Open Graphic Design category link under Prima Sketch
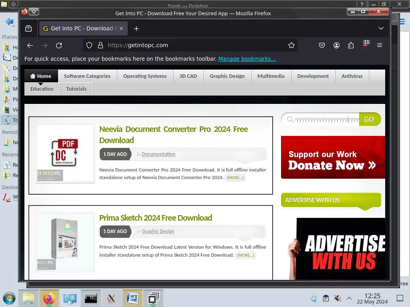Viewport: 410px width, 307px height. click(158, 231)
